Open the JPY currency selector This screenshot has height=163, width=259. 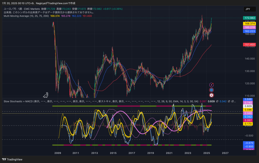click(x=248, y=9)
